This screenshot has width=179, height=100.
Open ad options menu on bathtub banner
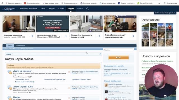101,17
